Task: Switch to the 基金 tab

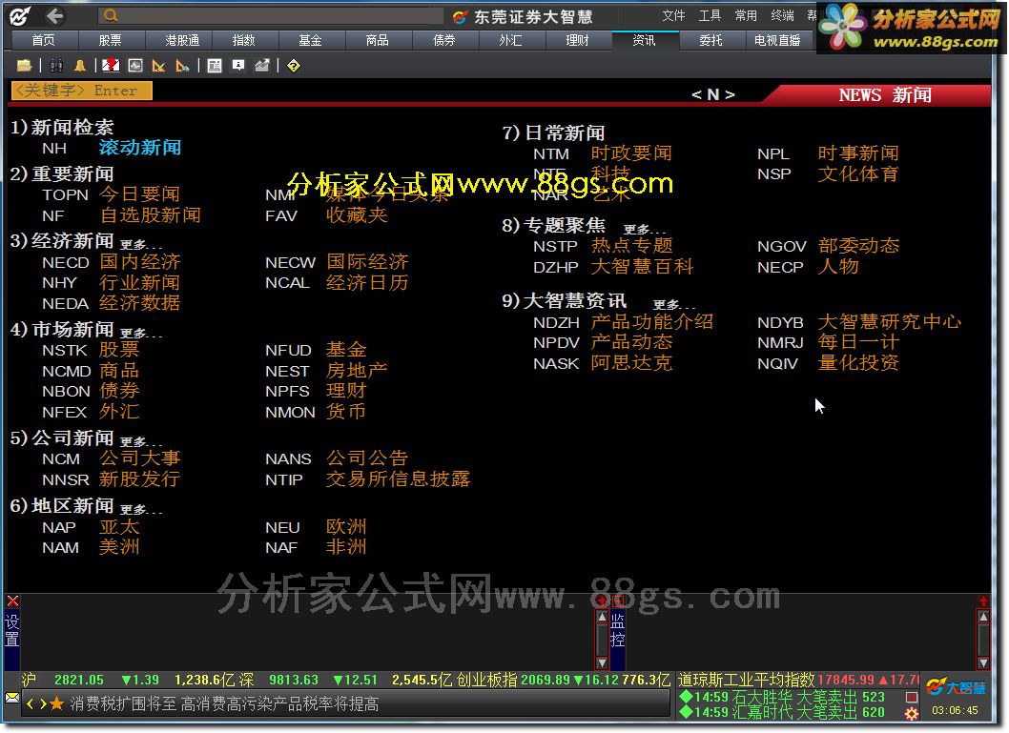Action: (310, 40)
